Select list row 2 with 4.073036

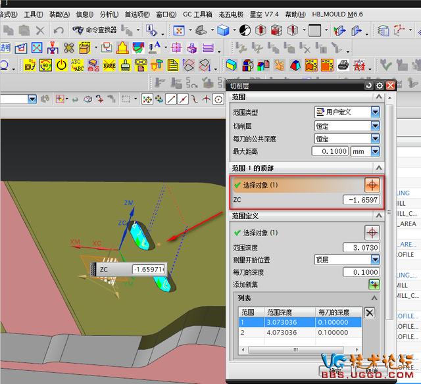click(x=300, y=332)
